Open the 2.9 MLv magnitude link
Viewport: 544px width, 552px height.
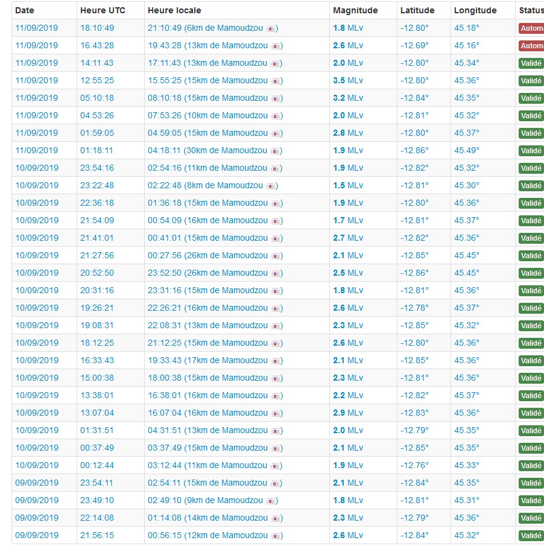tap(348, 413)
